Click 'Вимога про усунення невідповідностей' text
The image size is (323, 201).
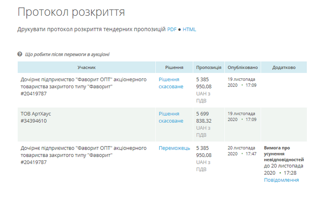point(284,154)
